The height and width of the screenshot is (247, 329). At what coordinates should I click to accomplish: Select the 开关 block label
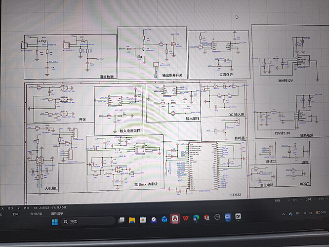[82, 120]
